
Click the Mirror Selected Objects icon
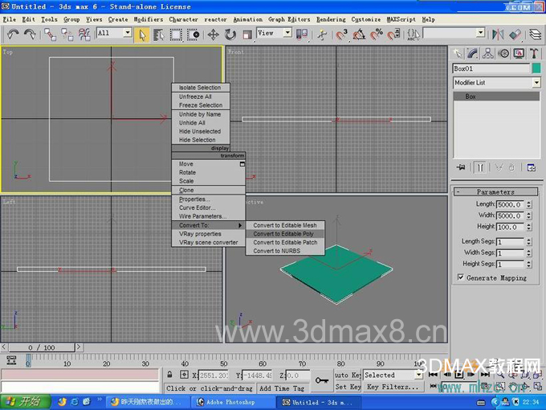(498, 35)
